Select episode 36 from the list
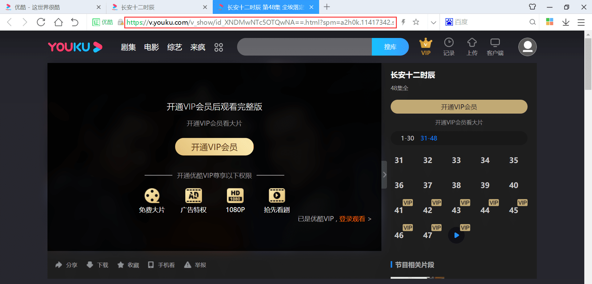Screen dimensions: 592x284 point(399,185)
